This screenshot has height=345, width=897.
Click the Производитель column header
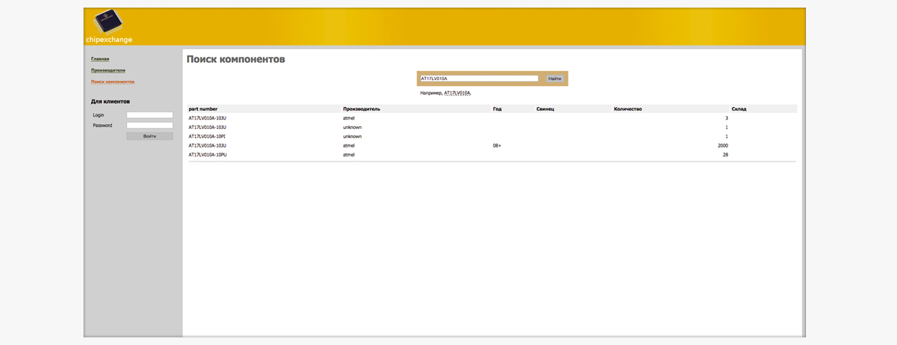[x=362, y=109]
